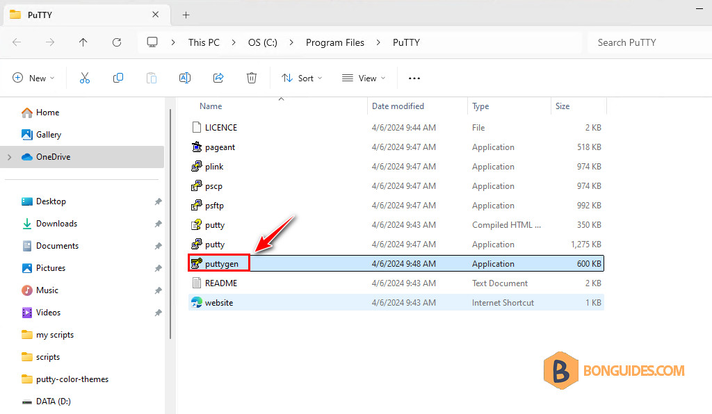Click the Cut scissors icon
This screenshot has height=414, width=712.
(x=84, y=78)
